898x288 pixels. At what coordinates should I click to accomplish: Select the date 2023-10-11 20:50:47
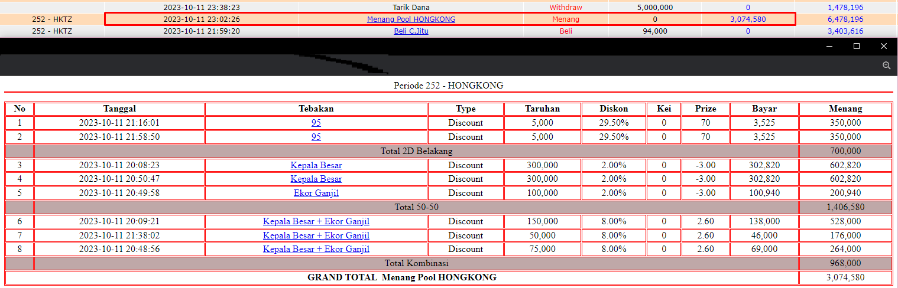point(119,179)
